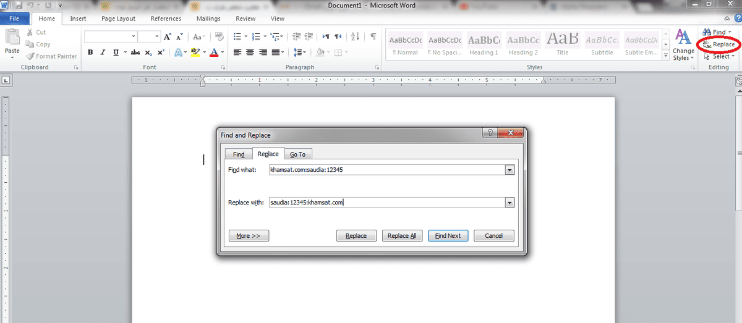Click into the Replace with text field
The image size is (742, 323).
(387, 203)
